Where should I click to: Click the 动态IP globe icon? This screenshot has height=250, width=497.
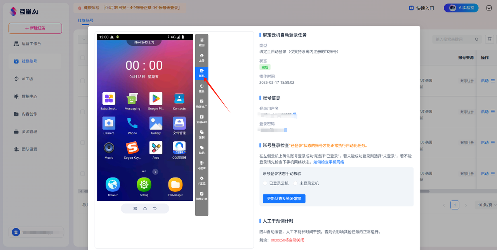[x=202, y=165]
